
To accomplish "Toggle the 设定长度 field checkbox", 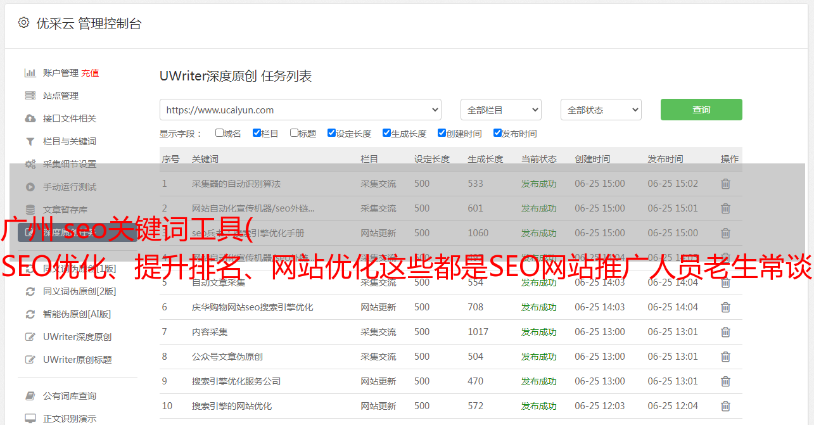I will click(x=331, y=133).
